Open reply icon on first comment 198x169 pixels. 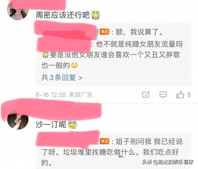(x=163, y=95)
